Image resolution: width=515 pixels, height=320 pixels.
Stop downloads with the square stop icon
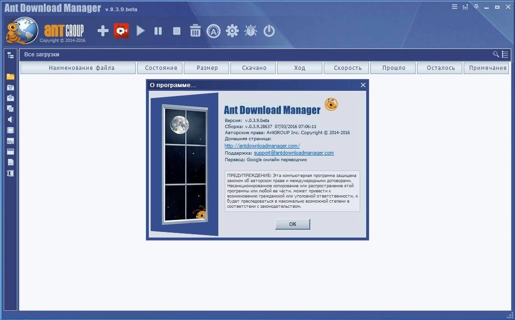177,31
